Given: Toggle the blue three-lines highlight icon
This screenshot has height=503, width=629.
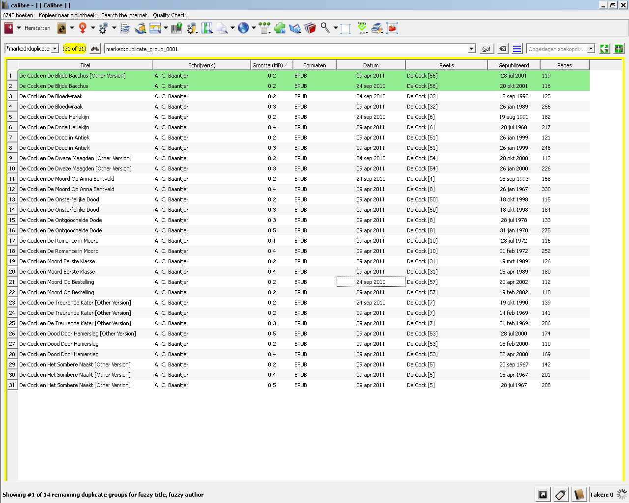Looking at the screenshot, I should click(517, 49).
